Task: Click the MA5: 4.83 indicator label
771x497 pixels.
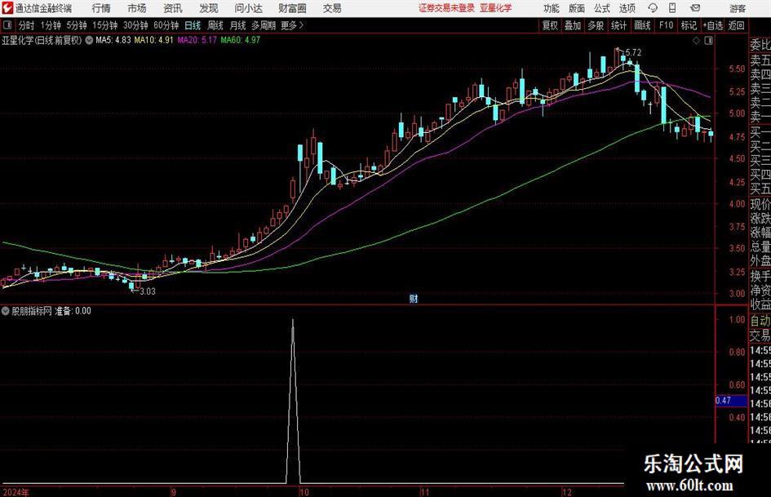Action: 113,40
